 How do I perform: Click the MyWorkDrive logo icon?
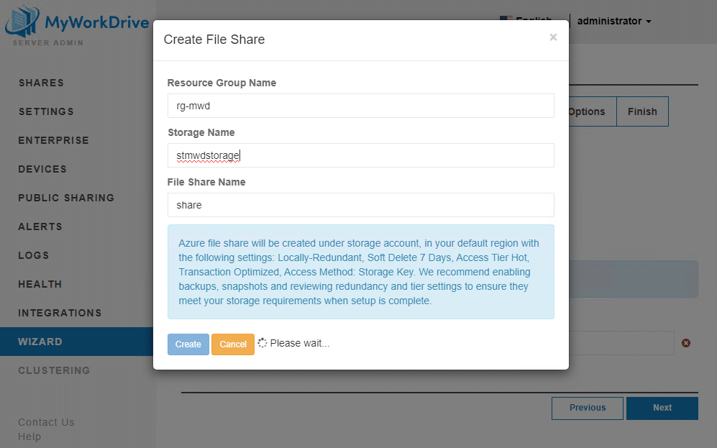22,22
